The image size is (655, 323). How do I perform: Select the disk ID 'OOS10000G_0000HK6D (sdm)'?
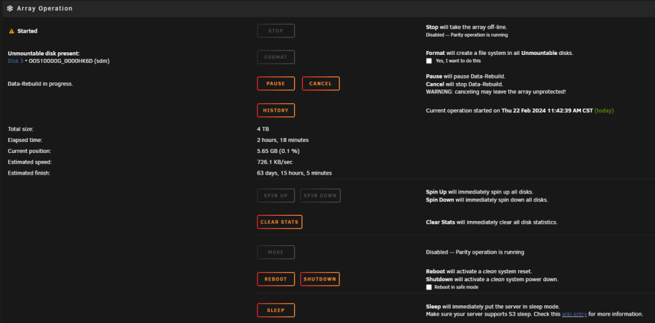[69, 61]
